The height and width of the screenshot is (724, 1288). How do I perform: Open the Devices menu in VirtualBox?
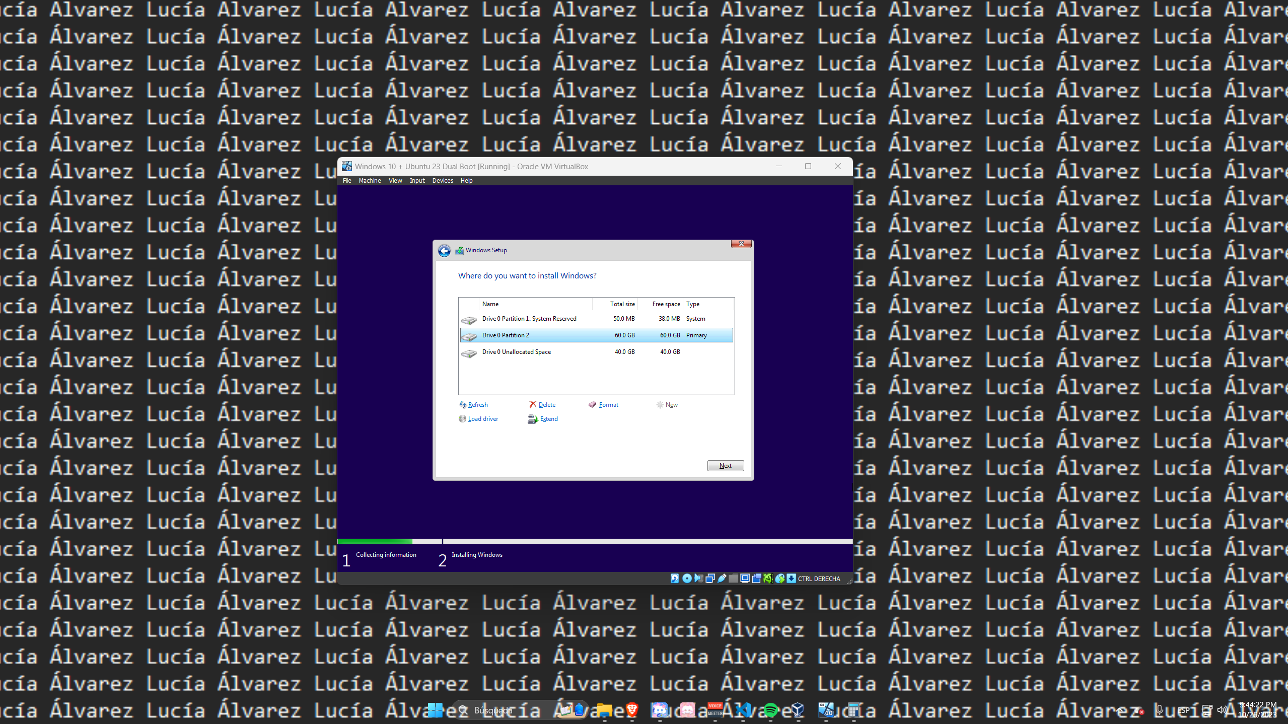tap(442, 180)
